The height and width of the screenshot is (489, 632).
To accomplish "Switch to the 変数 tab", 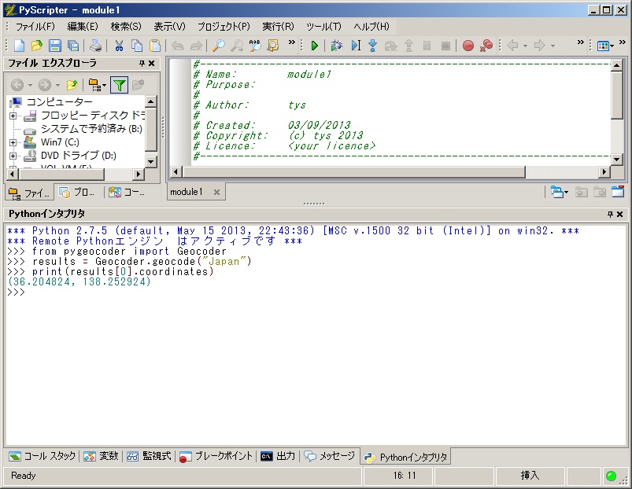I will pyautogui.click(x=102, y=456).
